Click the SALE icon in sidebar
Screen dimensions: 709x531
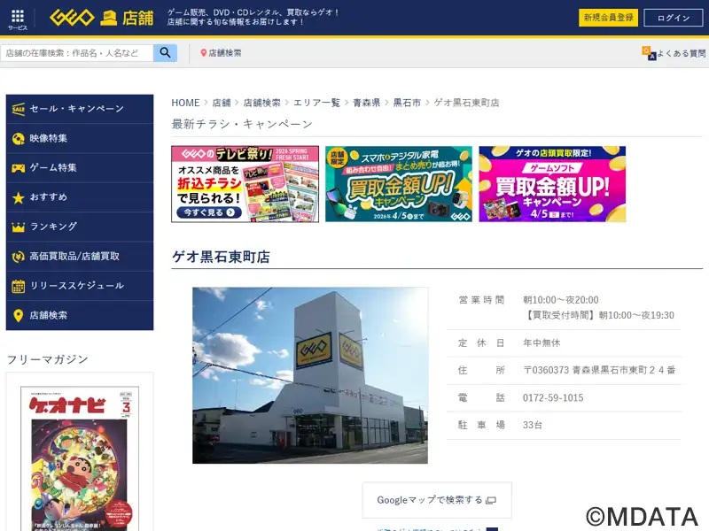pos(18,109)
